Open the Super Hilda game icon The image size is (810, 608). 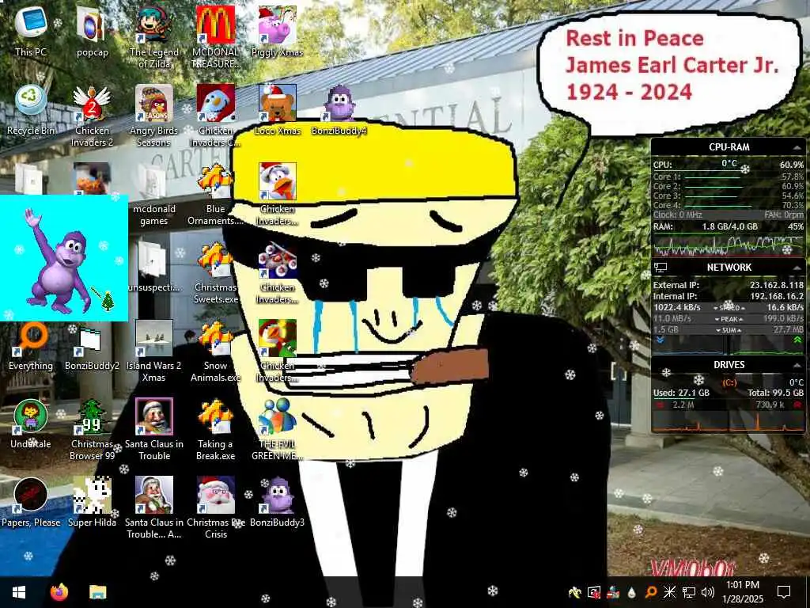coord(92,503)
